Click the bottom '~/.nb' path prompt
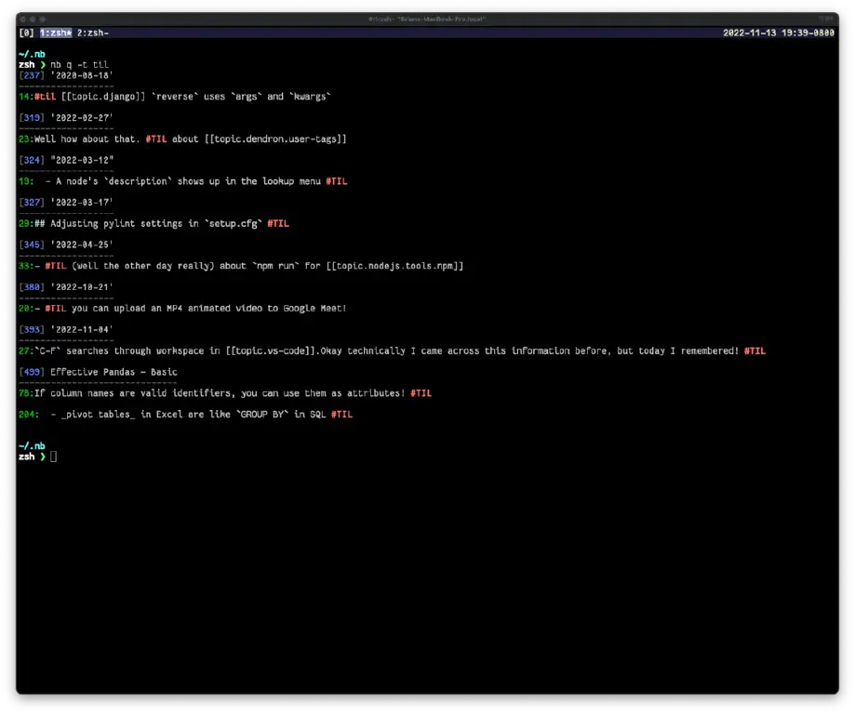 [32, 446]
